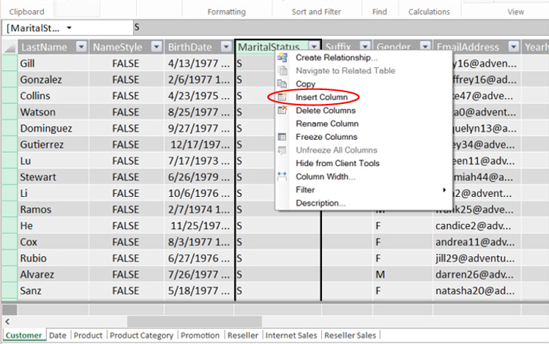Select the row header for Gill
Screen dimensions: 549x344
[x=10, y=64]
